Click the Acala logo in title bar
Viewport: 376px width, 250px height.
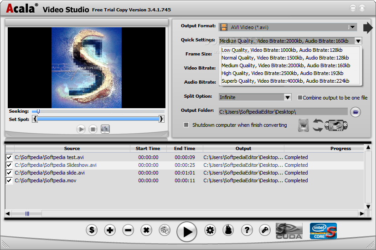[22, 8]
